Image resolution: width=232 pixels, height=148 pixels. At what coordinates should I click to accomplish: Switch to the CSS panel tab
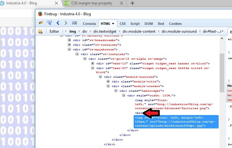(x=123, y=24)
